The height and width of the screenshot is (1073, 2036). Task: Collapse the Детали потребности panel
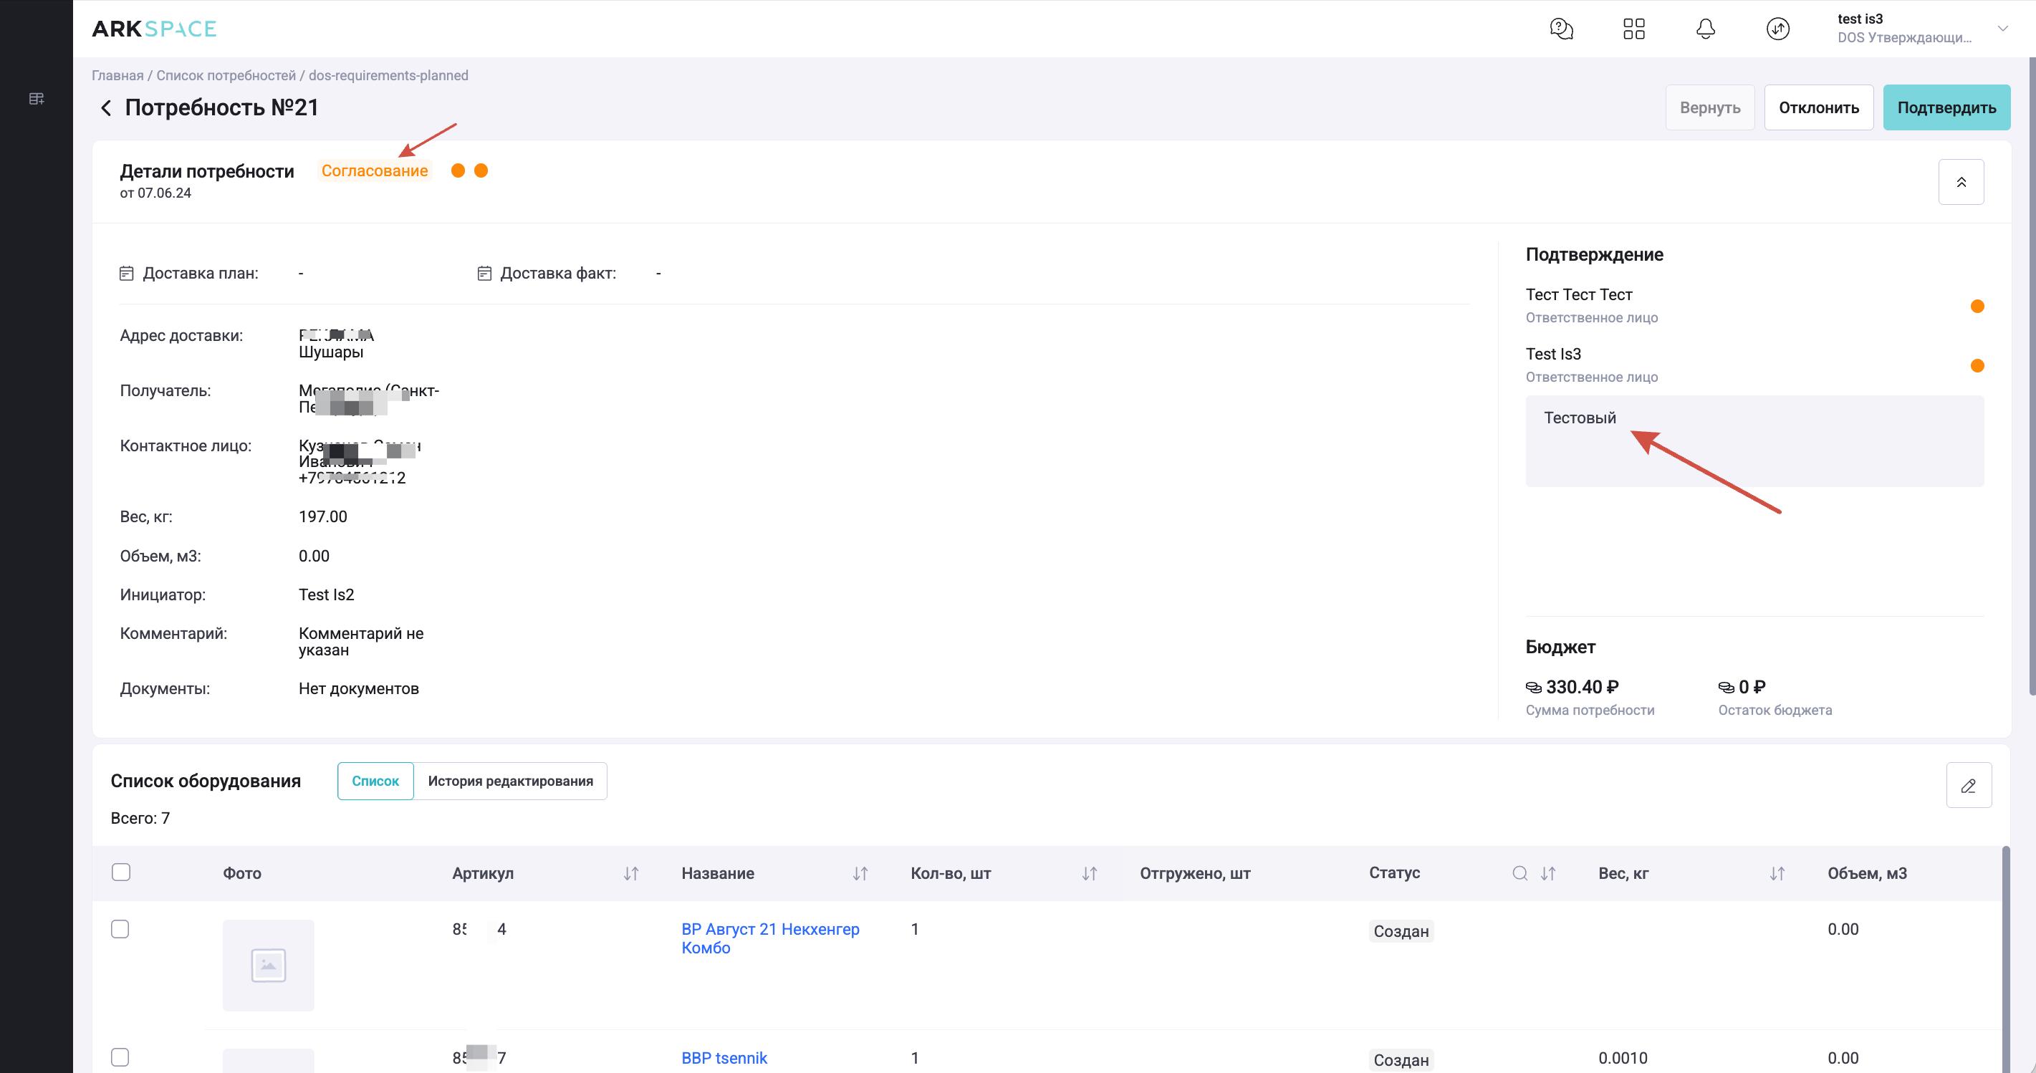tap(1960, 183)
